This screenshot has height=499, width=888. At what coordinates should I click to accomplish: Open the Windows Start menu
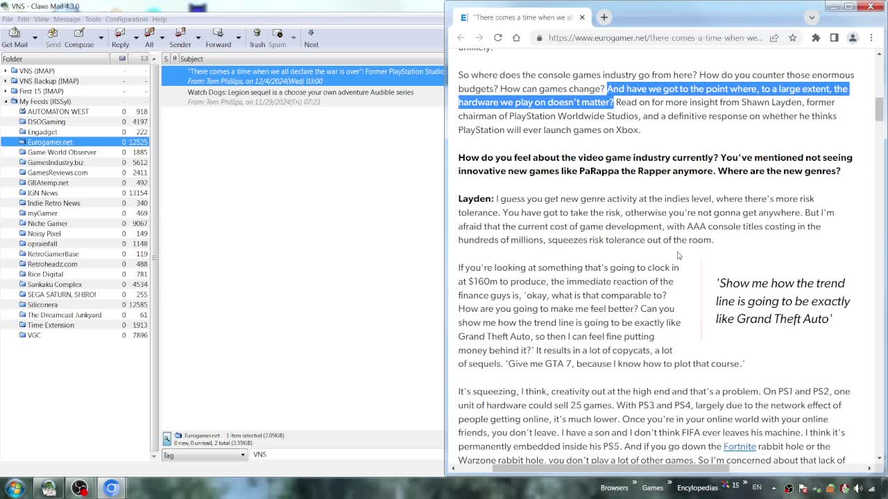pyautogui.click(x=15, y=487)
